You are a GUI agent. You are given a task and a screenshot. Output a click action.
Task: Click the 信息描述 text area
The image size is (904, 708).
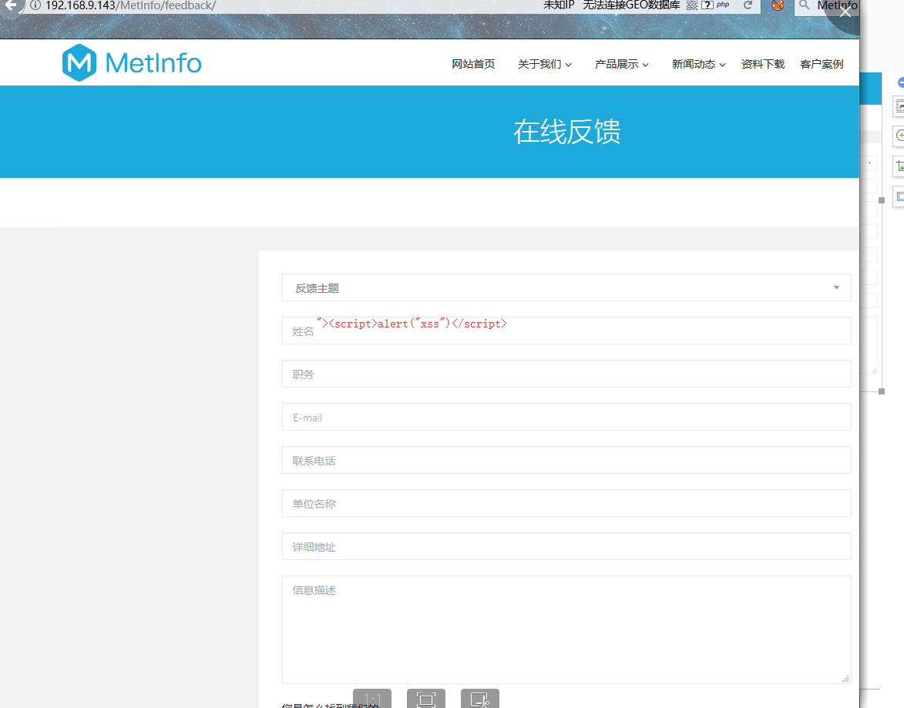pyautogui.click(x=566, y=629)
